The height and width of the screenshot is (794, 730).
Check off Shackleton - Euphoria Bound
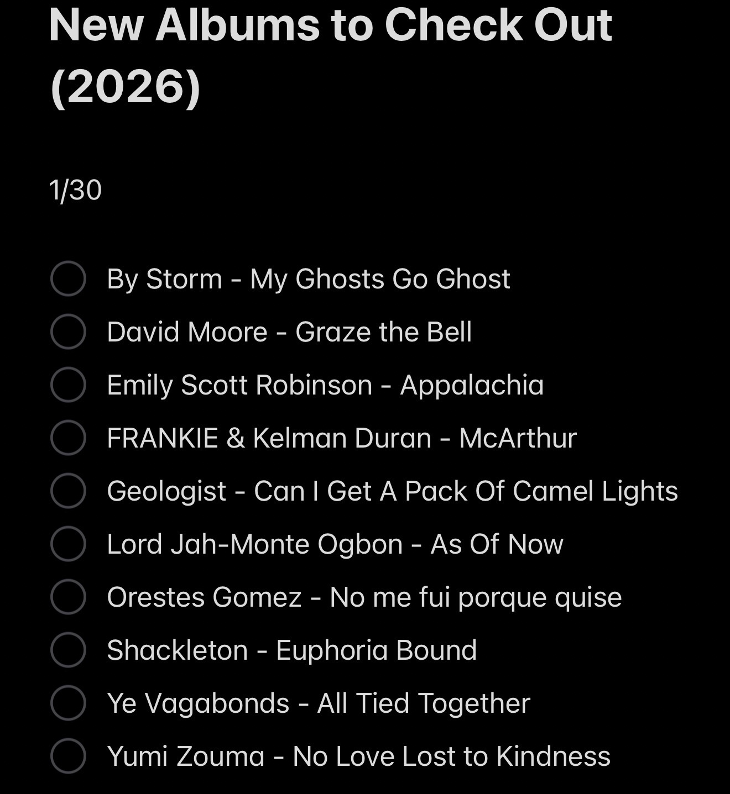[68, 650]
